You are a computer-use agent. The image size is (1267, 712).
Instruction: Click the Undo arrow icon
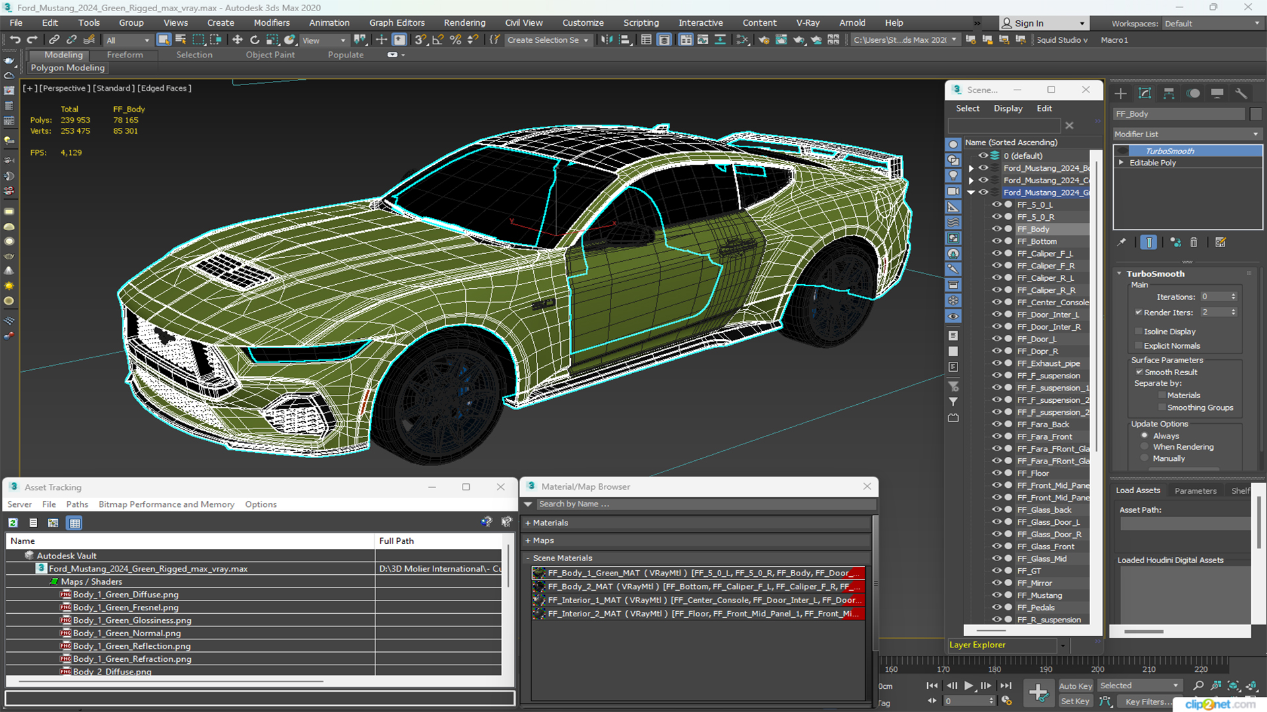click(15, 40)
